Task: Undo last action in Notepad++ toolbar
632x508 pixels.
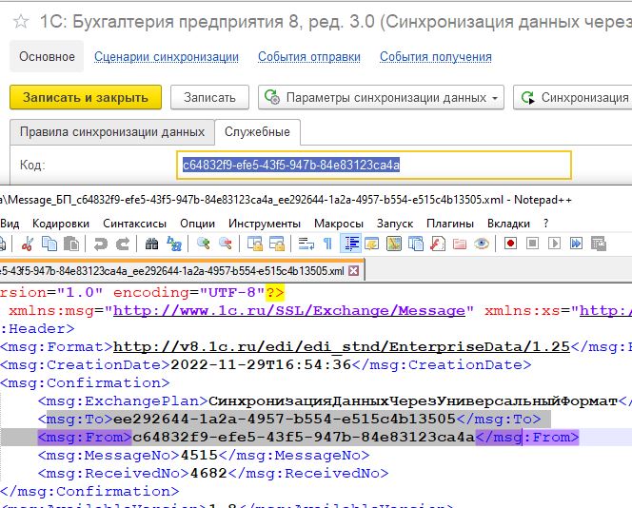Action: point(100,244)
